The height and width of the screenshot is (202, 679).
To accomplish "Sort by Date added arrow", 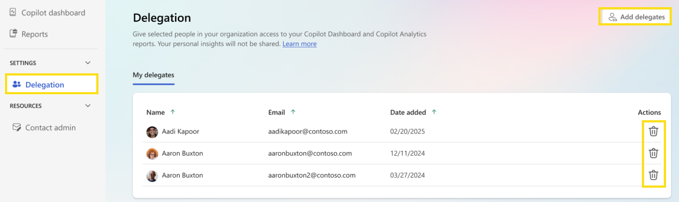I will (434, 112).
